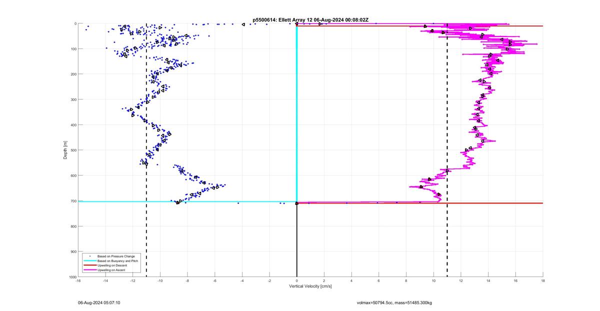600x311 pixels.
Task: Click x-axis tick label '18'
Action: [x=543, y=281]
